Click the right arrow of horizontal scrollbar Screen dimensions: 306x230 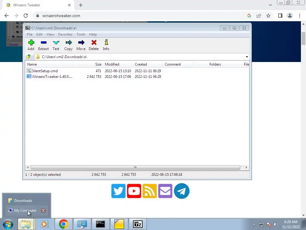pyautogui.click(x=246, y=168)
